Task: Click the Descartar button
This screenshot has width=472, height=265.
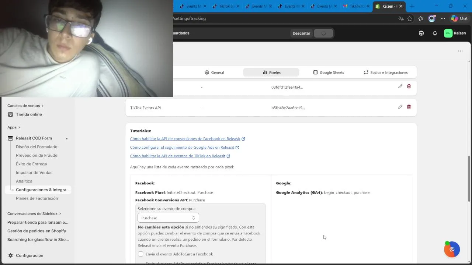Action: coord(301,33)
